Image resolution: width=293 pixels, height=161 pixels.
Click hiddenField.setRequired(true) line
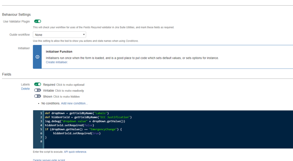point(77,133)
